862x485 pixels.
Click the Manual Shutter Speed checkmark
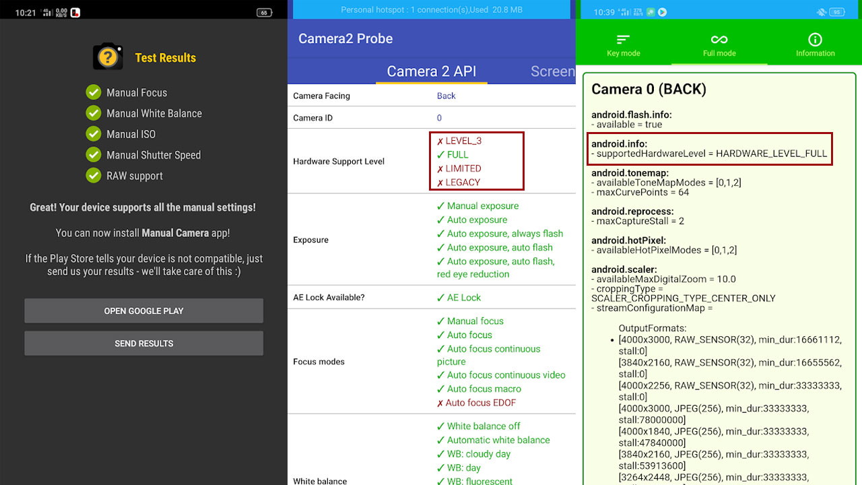(94, 154)
